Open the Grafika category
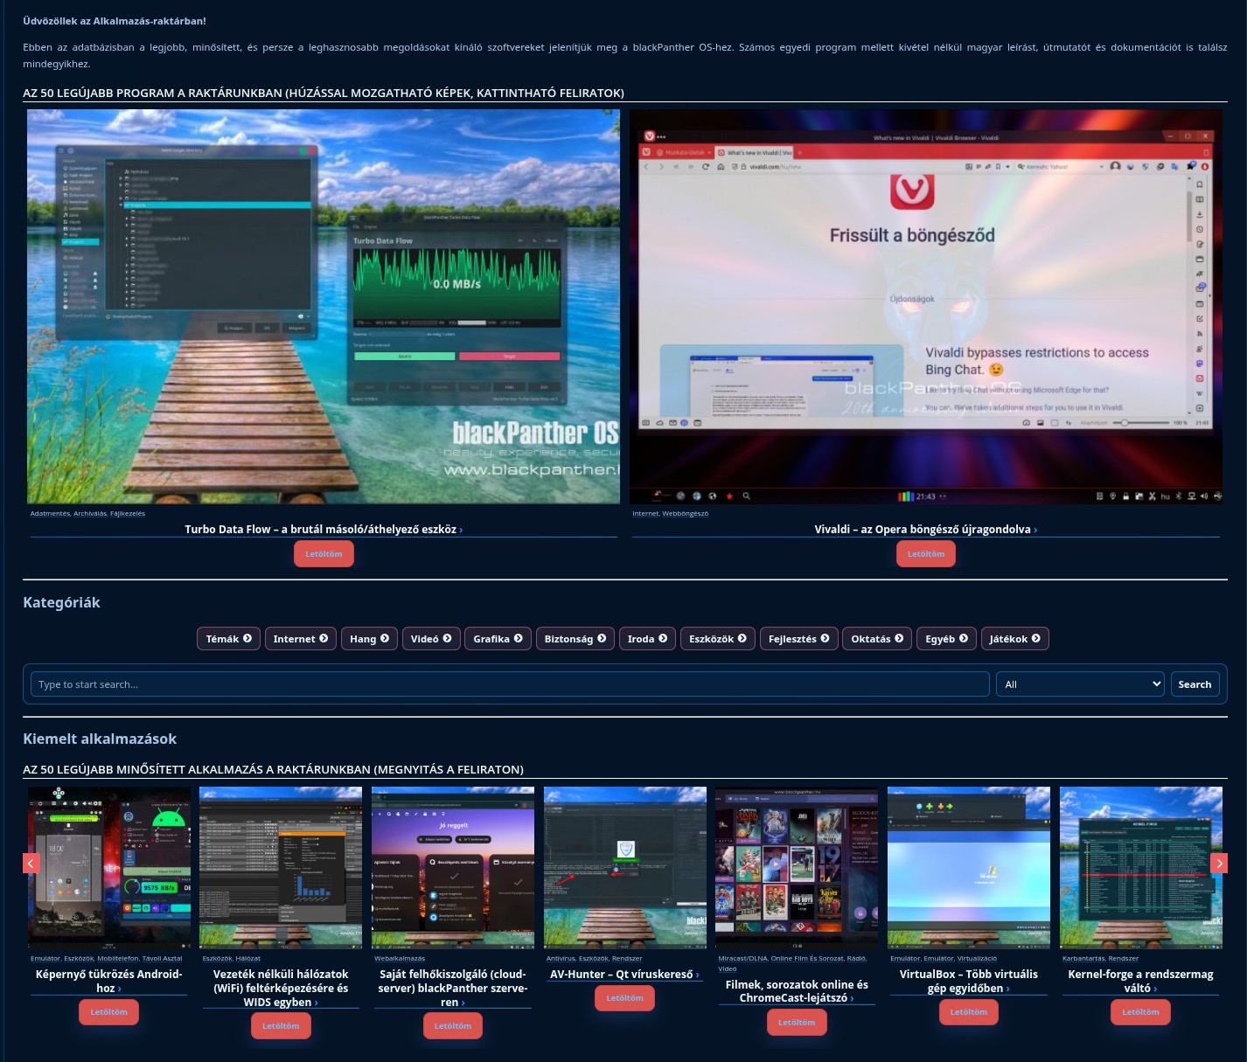This screenshot has height=1062, width=1247. coord(498,639)
